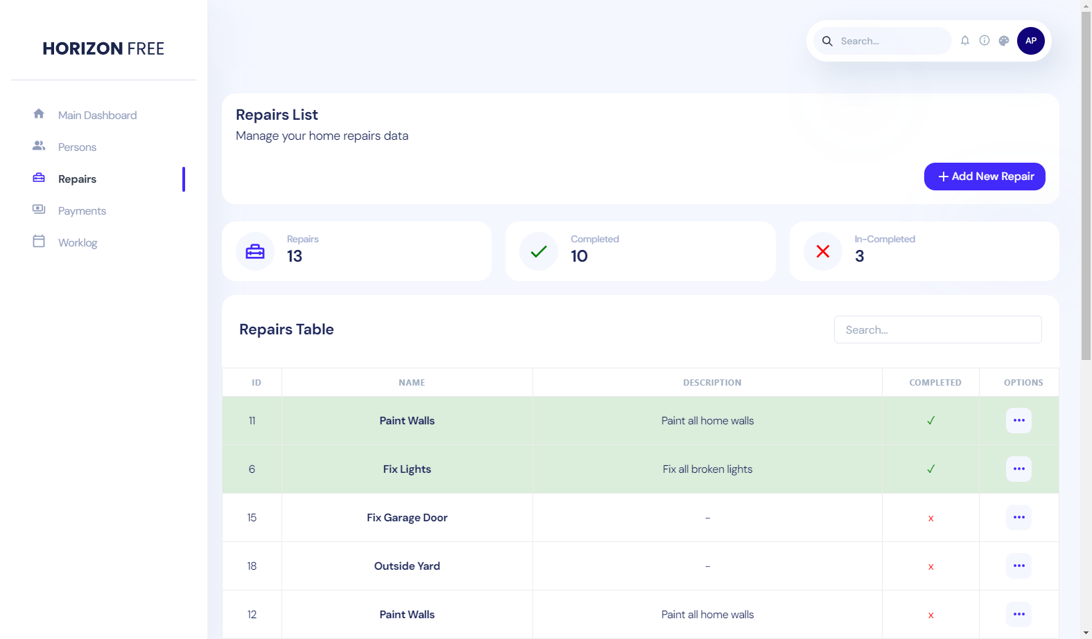Click the 'Outside Yard' name cell
Screen dimensions: 1092x639
tap(407, 566)
